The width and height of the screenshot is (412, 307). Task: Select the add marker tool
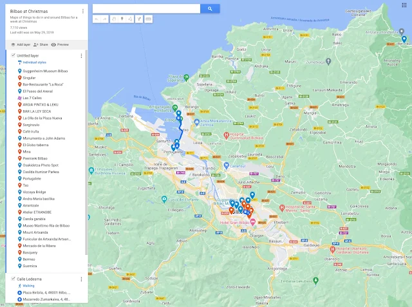click(122, 19)
